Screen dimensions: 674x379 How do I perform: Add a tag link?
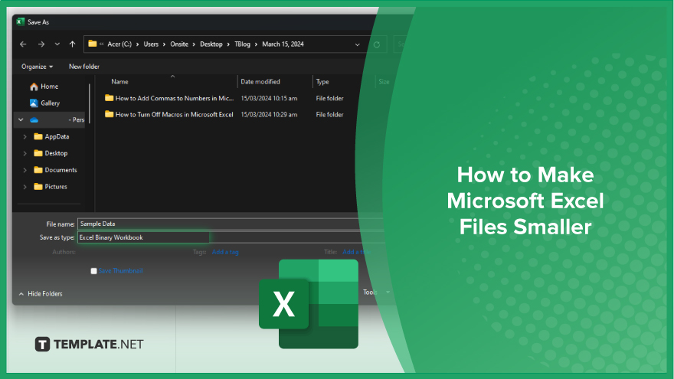[225, 252]
